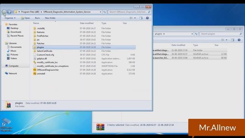Select modify_certificate_loc.vmoptions file
This screenshot has height=138, width=245.
point(53,66)
